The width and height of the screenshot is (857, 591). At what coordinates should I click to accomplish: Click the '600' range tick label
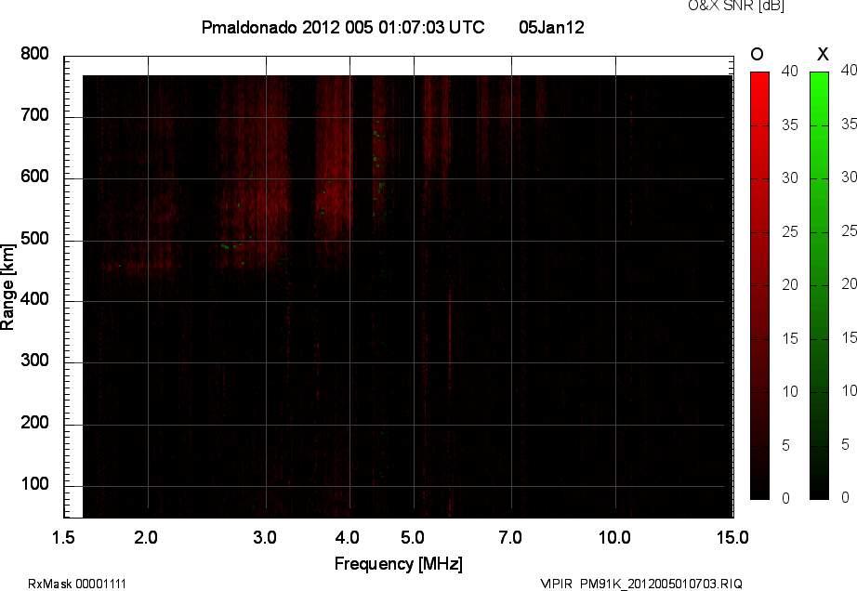point(34,177)
